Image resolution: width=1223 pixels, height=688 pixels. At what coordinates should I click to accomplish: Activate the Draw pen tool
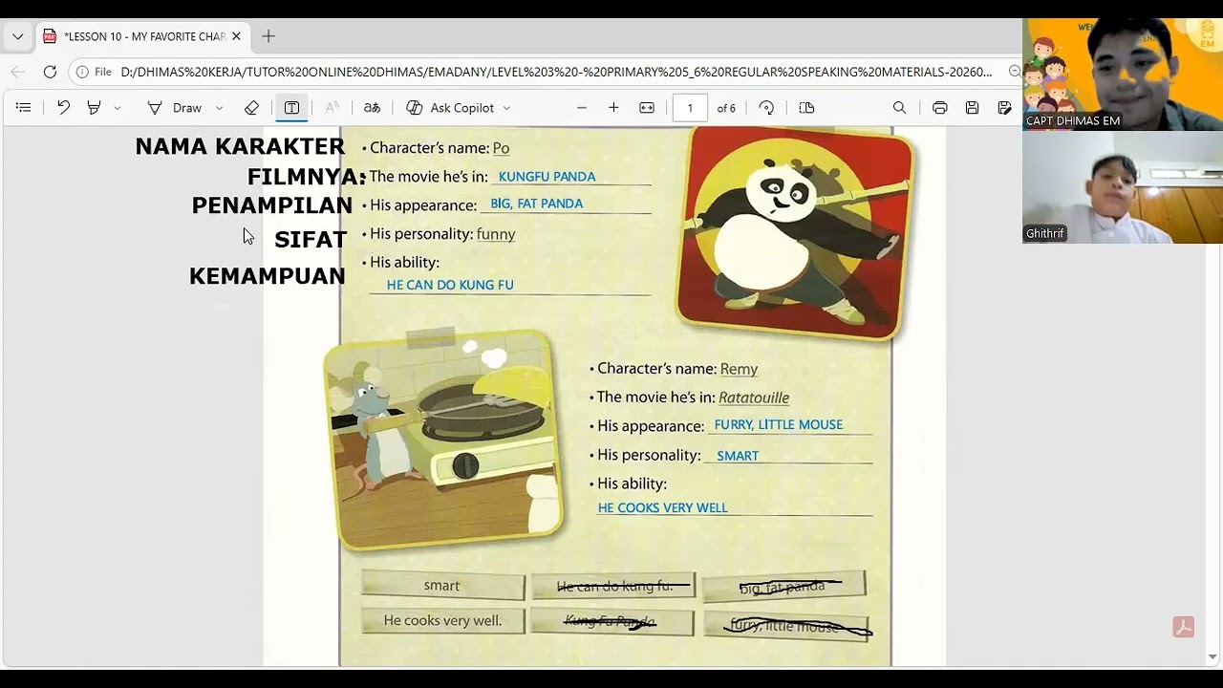click(x=174, y=108)
